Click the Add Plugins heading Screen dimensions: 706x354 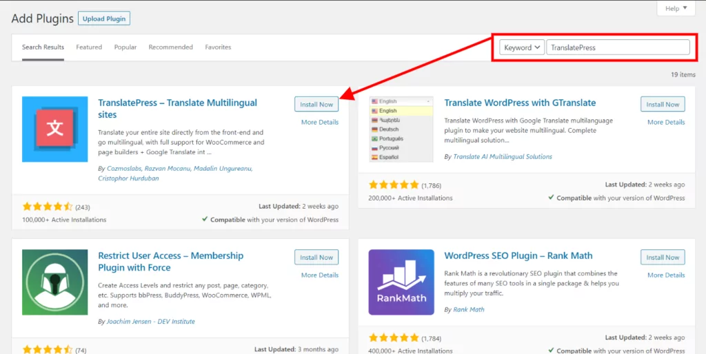click(x=42, y=19)
